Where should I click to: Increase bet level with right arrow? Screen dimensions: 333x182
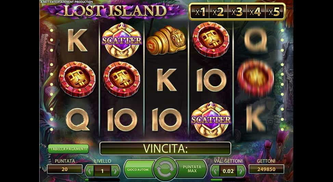click(115, 171)
